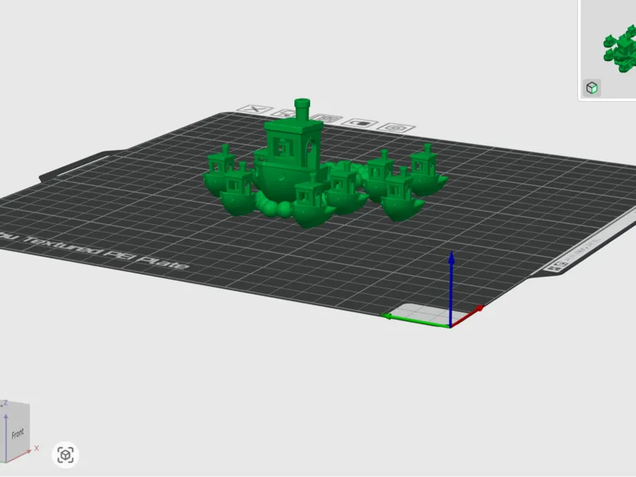Screen dimensions: 636x477
Task: Click the cube icon in the preview thumbnail
Action: (591, 87)
